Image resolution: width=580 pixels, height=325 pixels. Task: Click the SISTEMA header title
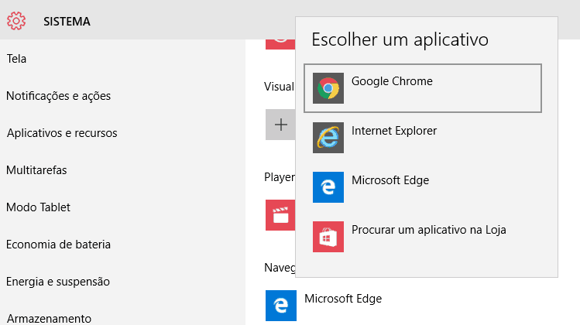(x=67, y=22)
